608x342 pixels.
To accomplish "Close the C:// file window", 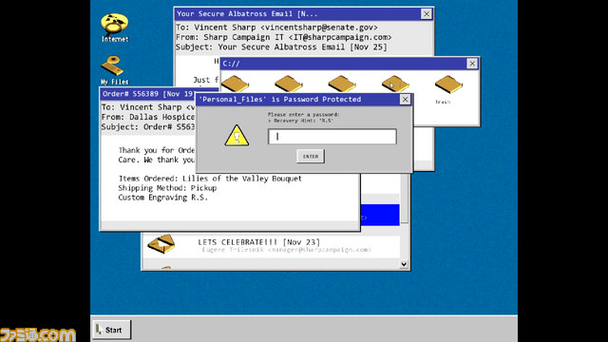I will [472, 64].
